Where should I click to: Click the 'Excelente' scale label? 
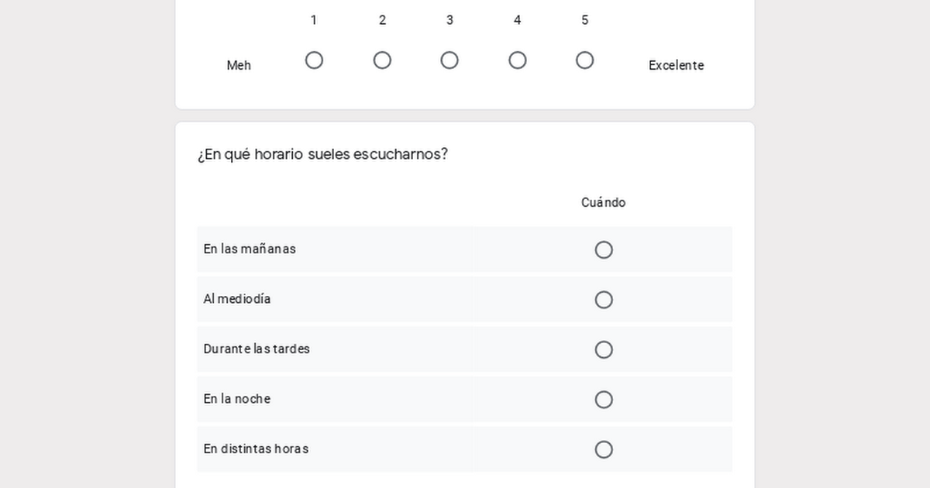pos(677,65)
